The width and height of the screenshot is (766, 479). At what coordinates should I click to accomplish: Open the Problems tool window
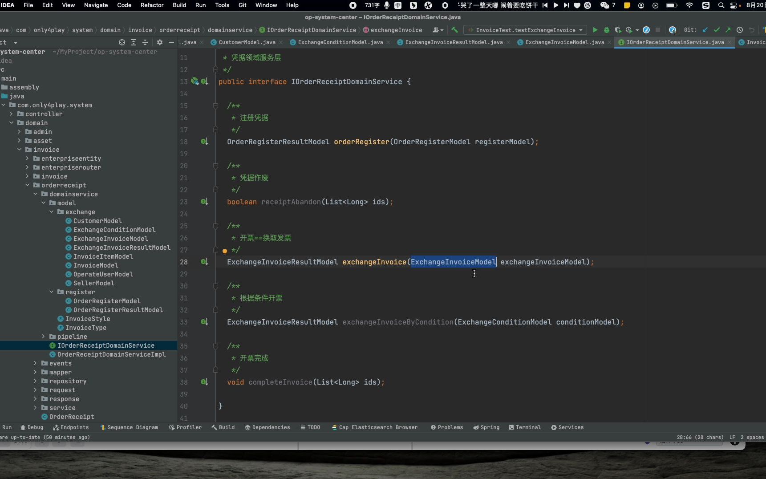click(447, 427)
